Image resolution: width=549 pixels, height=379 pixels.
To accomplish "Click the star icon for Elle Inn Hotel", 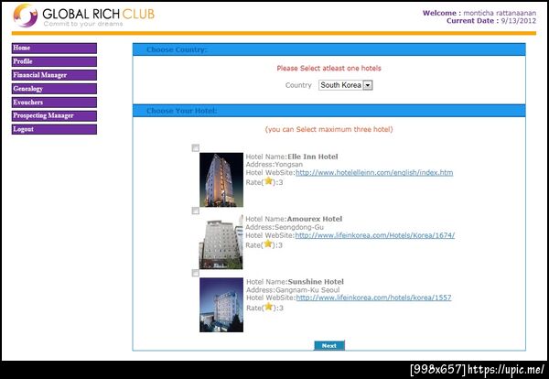I will pyautogui.click(x=268, y=181).
